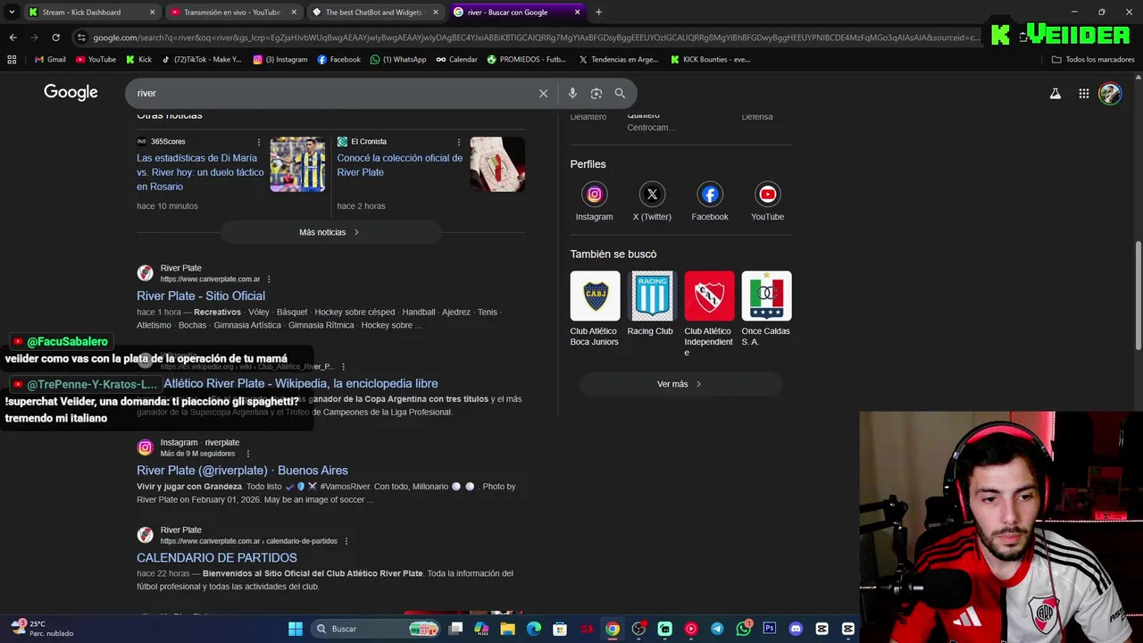Open the El Cronista news item options menu
Viewport: 1143px width, 643px height.
pyautogui.click(x=459, y=142)
